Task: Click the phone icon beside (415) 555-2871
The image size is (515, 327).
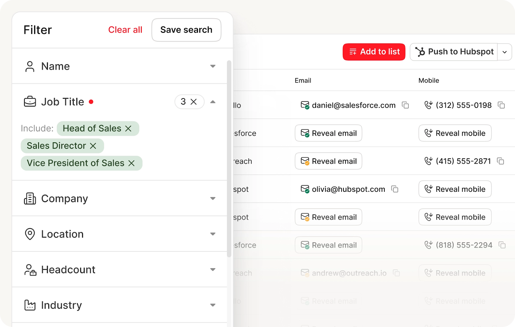Action: [428, 161]
